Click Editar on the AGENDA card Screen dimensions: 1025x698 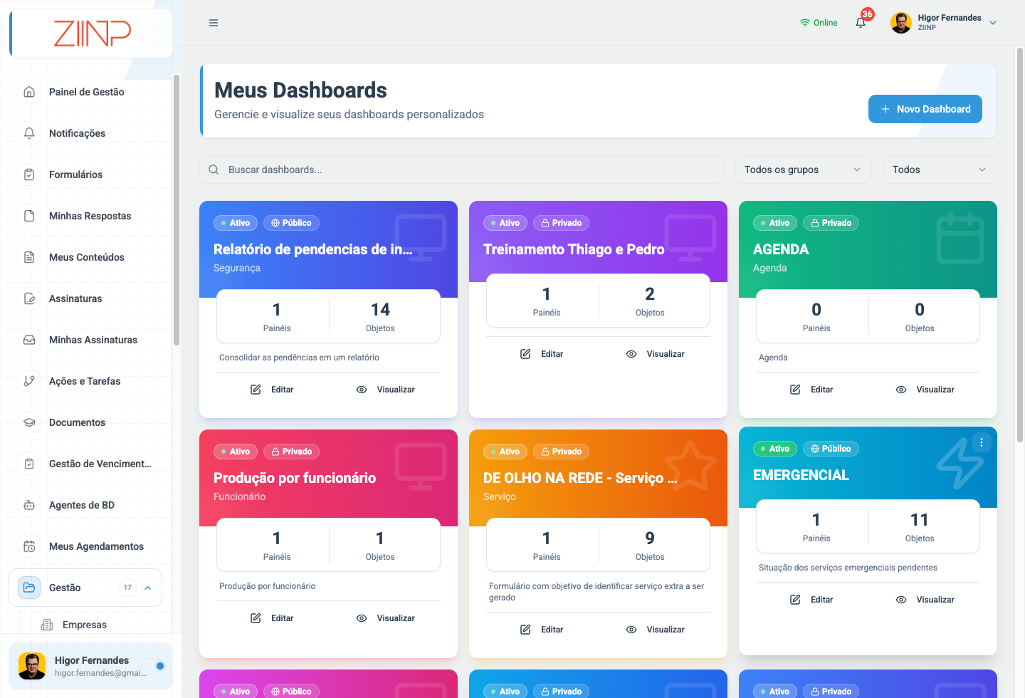pyautogui.click(x=812, y=390)
